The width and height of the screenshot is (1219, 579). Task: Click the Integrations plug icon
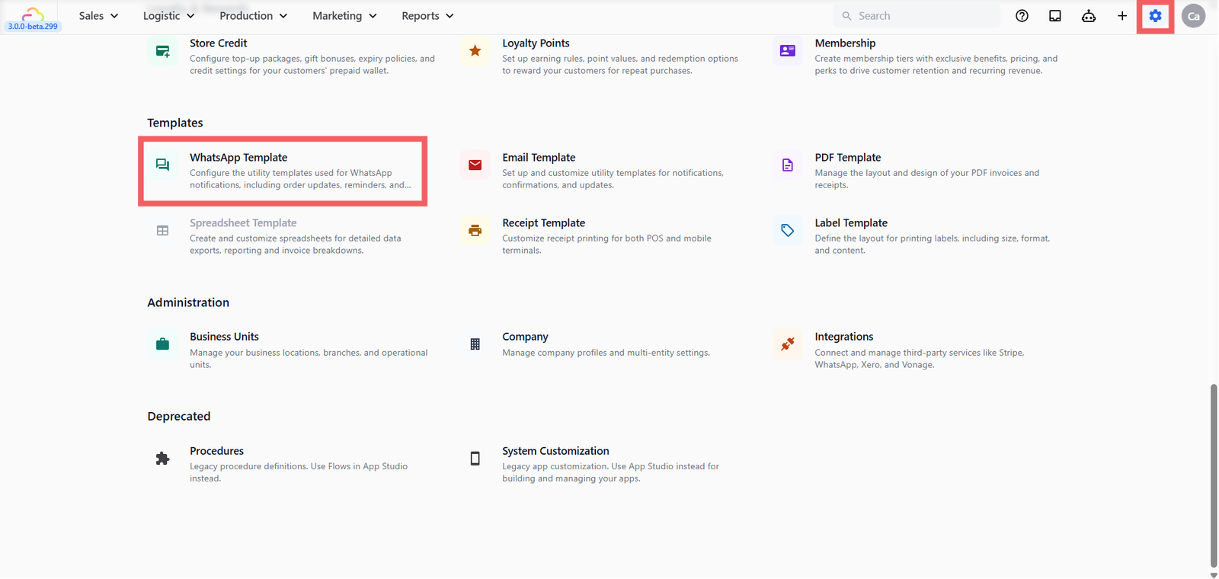[787, 344]
